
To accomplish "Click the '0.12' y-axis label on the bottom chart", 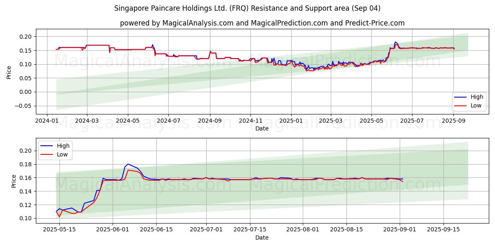I will tap(26, 205).
